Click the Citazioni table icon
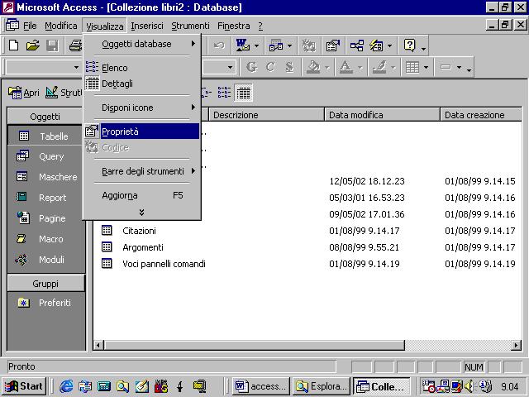The image size is (529, 397). pyautogui.click(x=107, y=230)
